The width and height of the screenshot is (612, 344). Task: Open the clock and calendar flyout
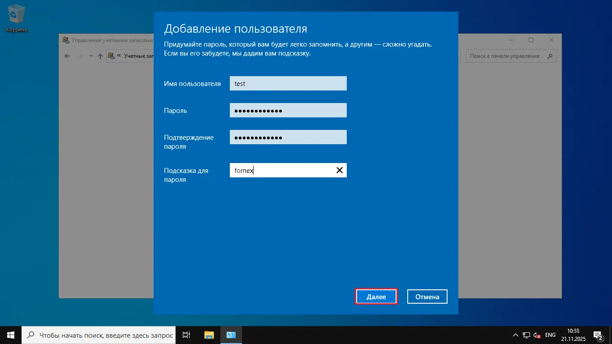click(573, 335)
